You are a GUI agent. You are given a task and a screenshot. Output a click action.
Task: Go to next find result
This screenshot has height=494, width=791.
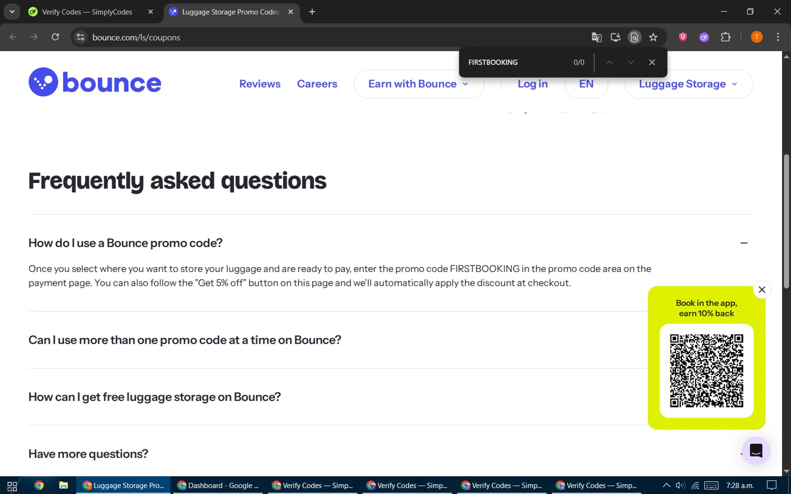(x=631, y=62)
